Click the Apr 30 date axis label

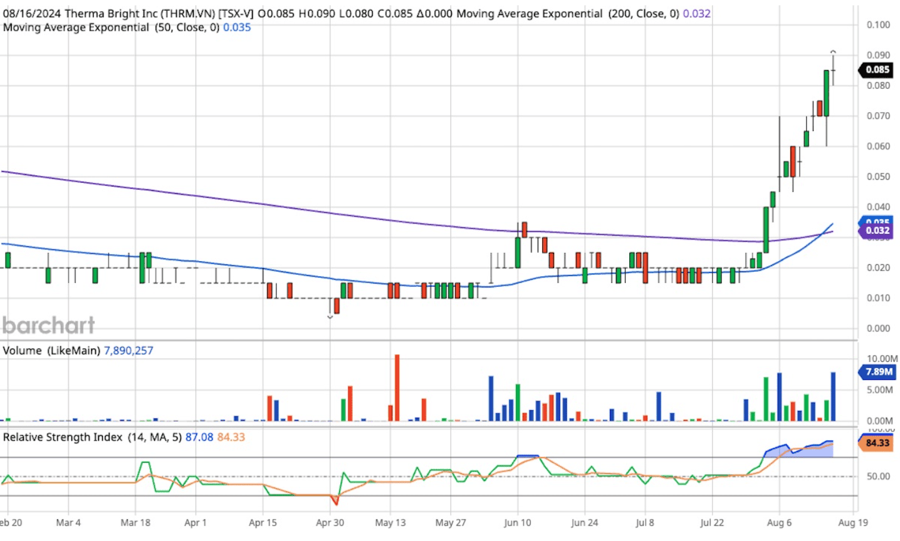330,522
